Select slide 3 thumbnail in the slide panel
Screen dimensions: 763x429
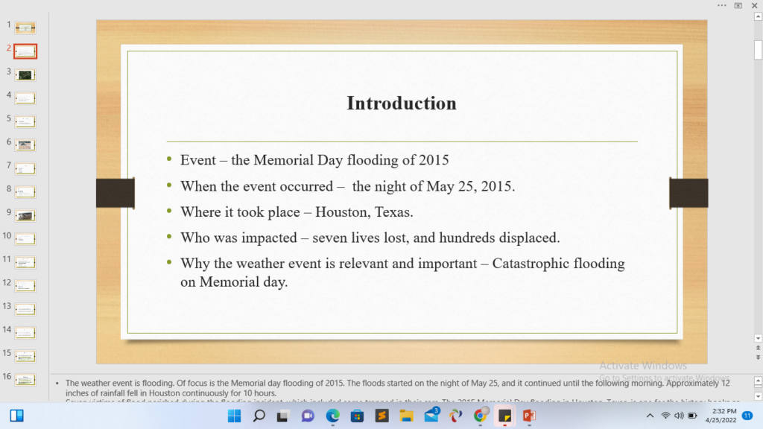pos(25,74)
